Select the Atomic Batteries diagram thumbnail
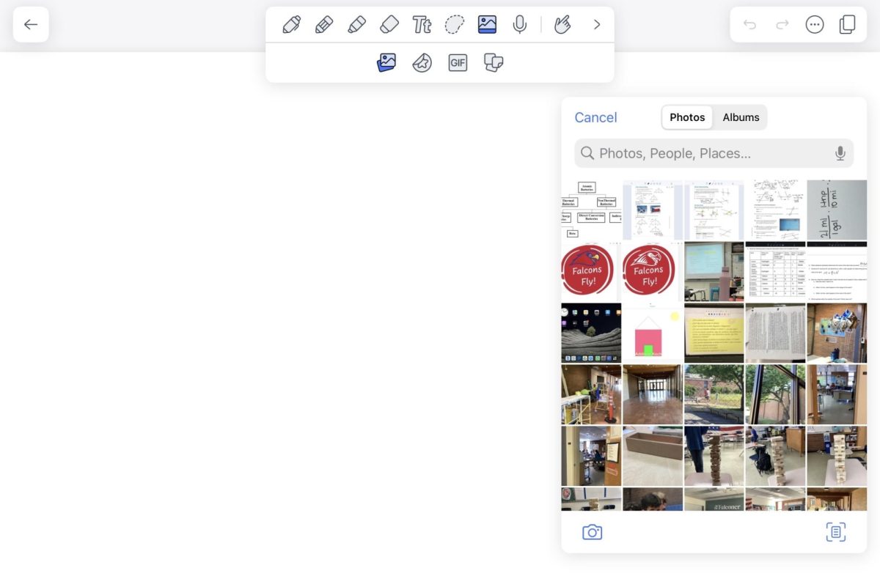 [591, 210]
